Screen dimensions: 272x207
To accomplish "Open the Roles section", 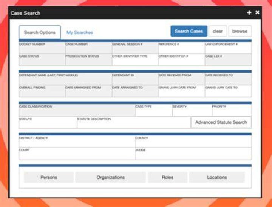I will click(167, 177).
